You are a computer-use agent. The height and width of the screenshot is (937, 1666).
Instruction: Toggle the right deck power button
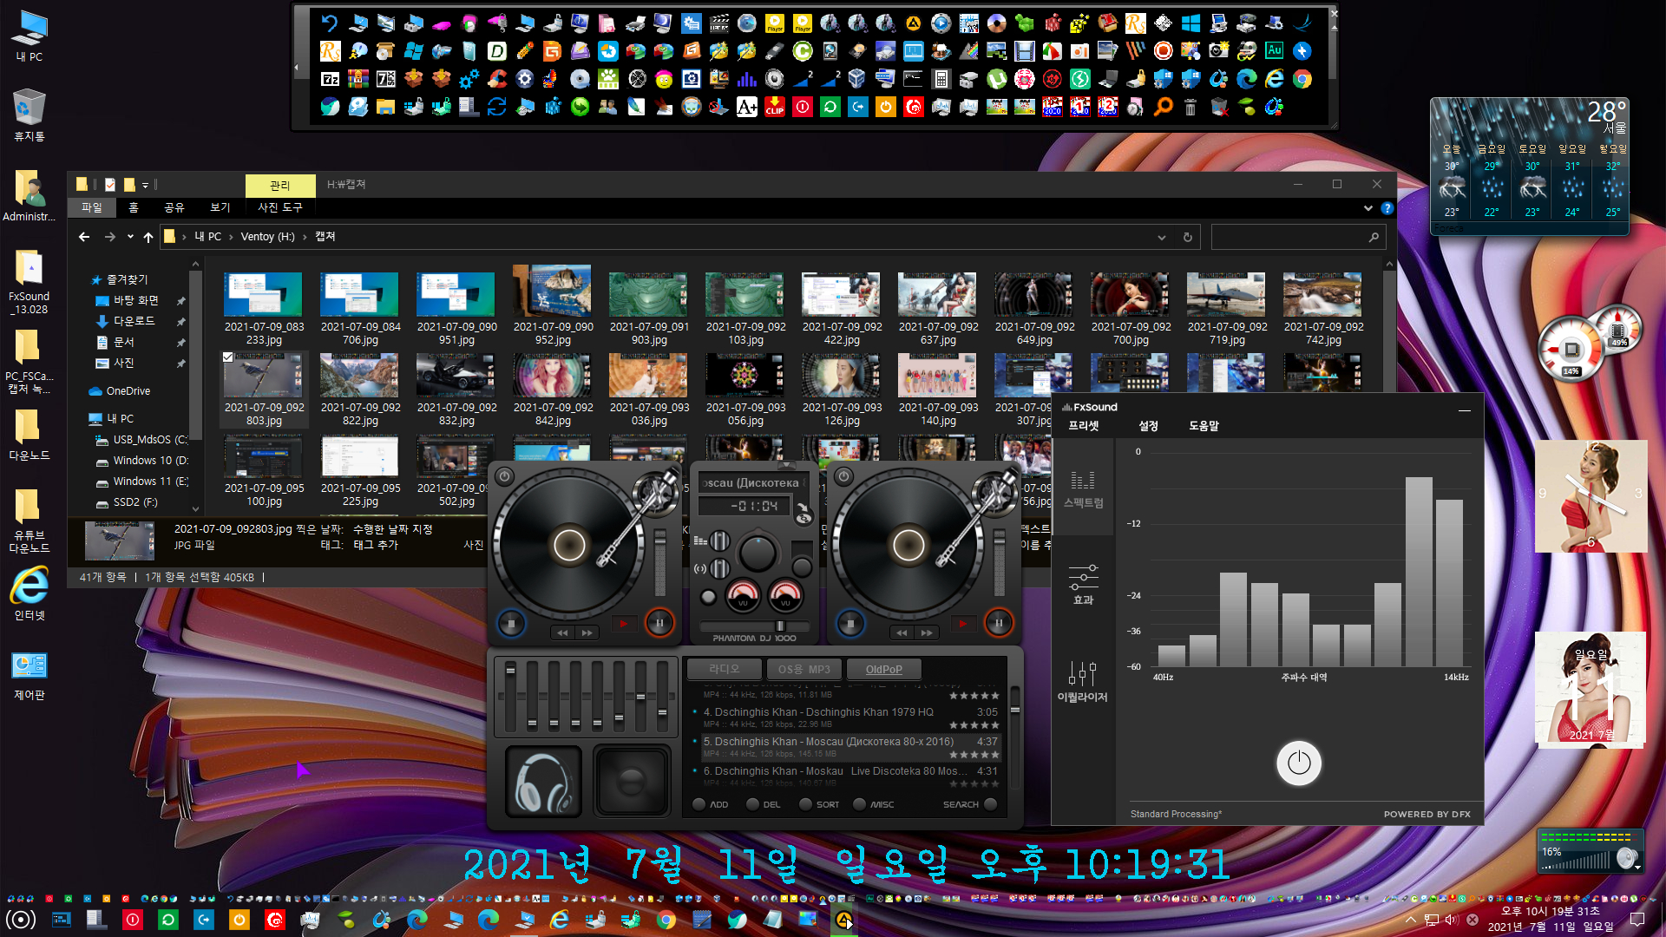point(843,476)
